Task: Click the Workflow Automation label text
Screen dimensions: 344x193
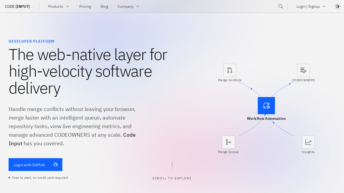Action: click(x=266, y=118)
